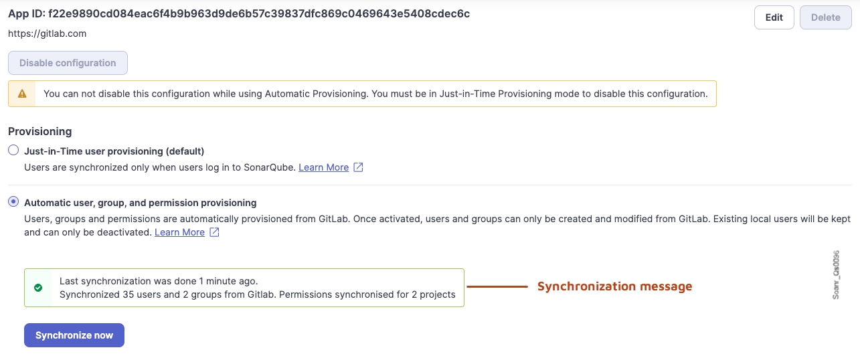The width and height of the screenshot is (860, 364).
Task: Click the https://gitlab.com URL text
Action: pyautogui.click(x=47, y=33)
